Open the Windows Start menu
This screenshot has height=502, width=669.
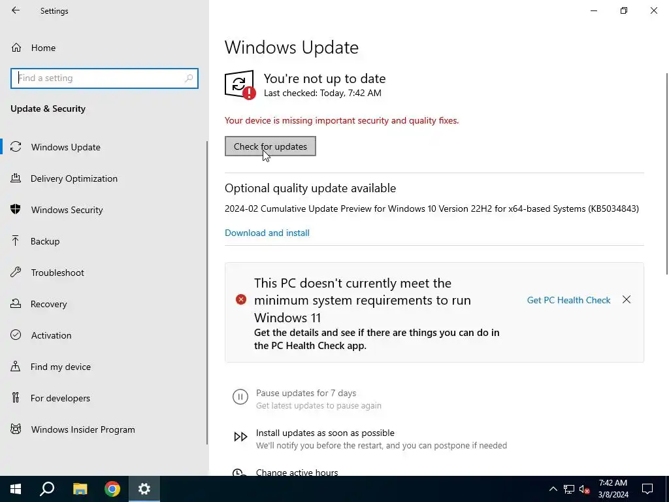pos(16,489)
